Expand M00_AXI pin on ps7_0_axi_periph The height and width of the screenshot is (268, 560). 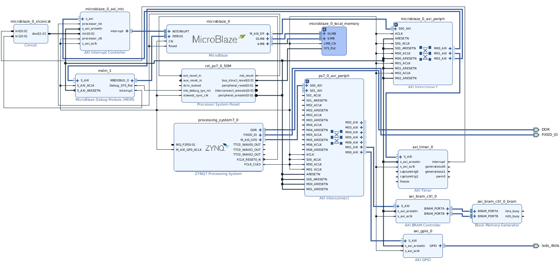coord(361,152)
